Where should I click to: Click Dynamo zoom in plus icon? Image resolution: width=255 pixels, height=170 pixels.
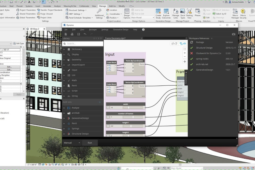(x=185, y=53)
